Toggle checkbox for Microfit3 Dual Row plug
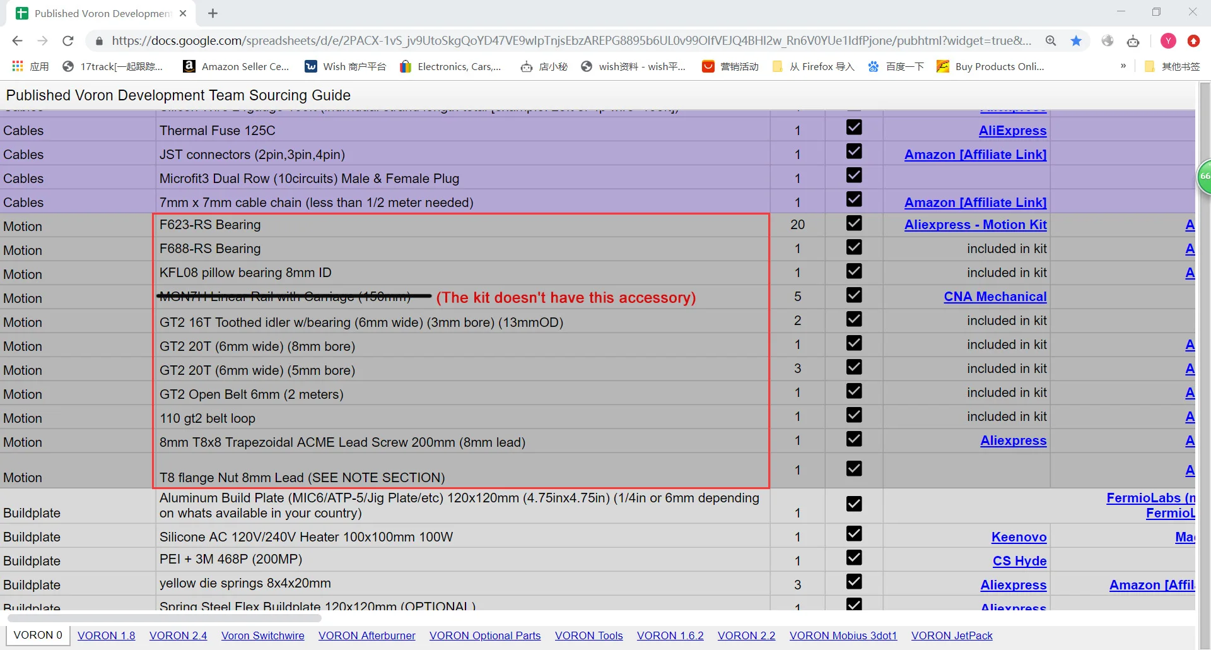Image resolution: width=1211 pixels, height=650 pixels. [854, 175]
